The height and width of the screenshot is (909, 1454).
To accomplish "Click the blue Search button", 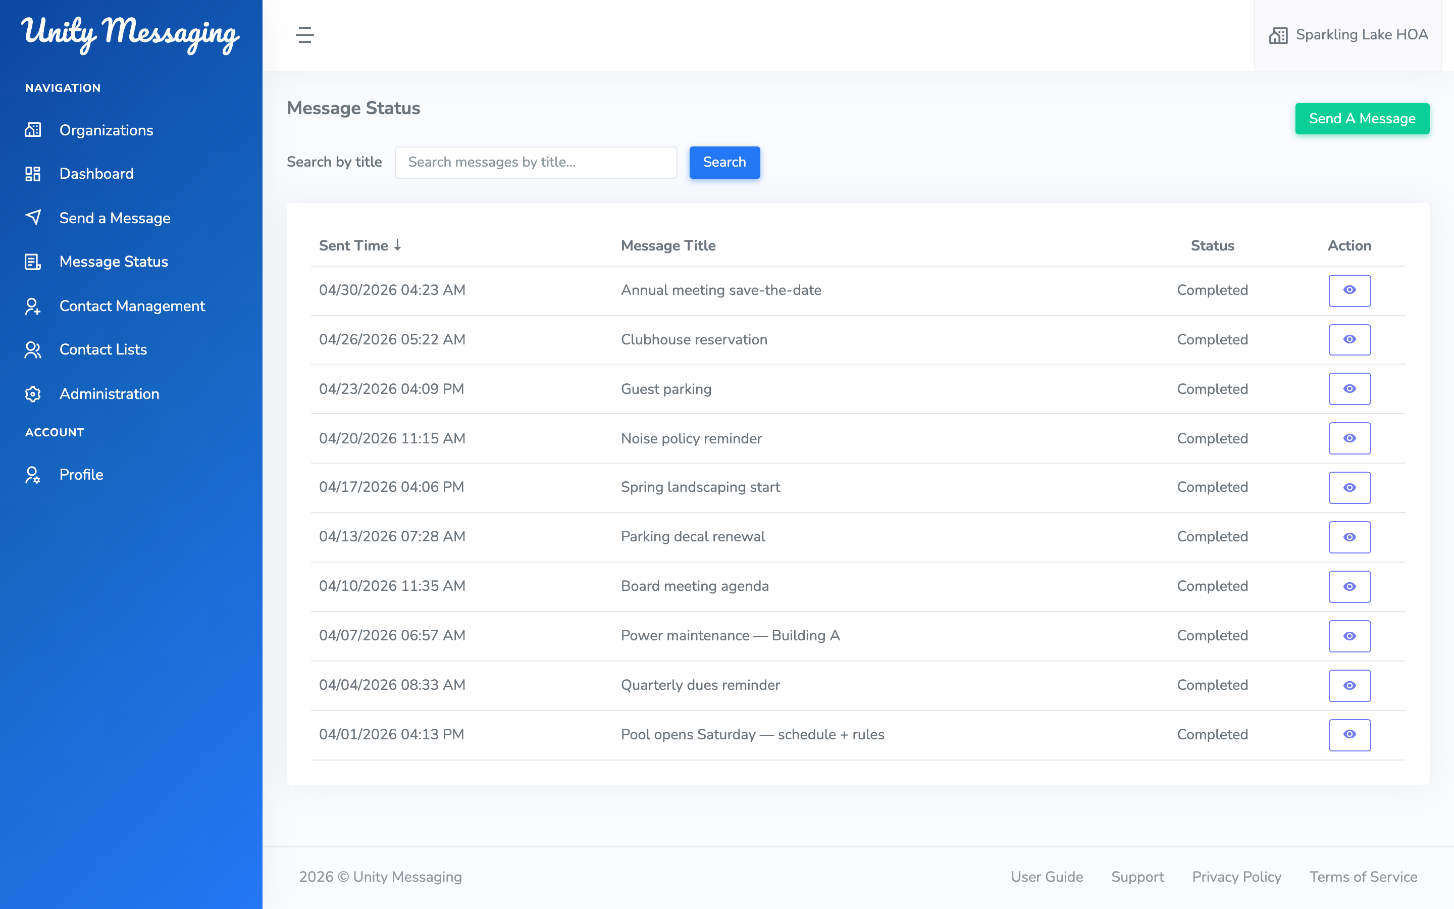I will tap(724, 162).
